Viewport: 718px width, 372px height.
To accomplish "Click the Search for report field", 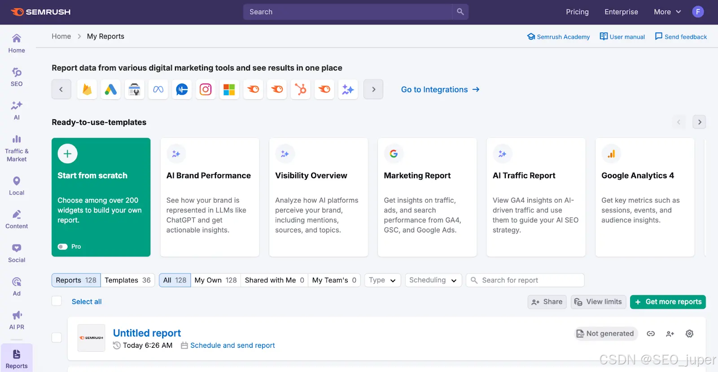I will click(525, 280).
